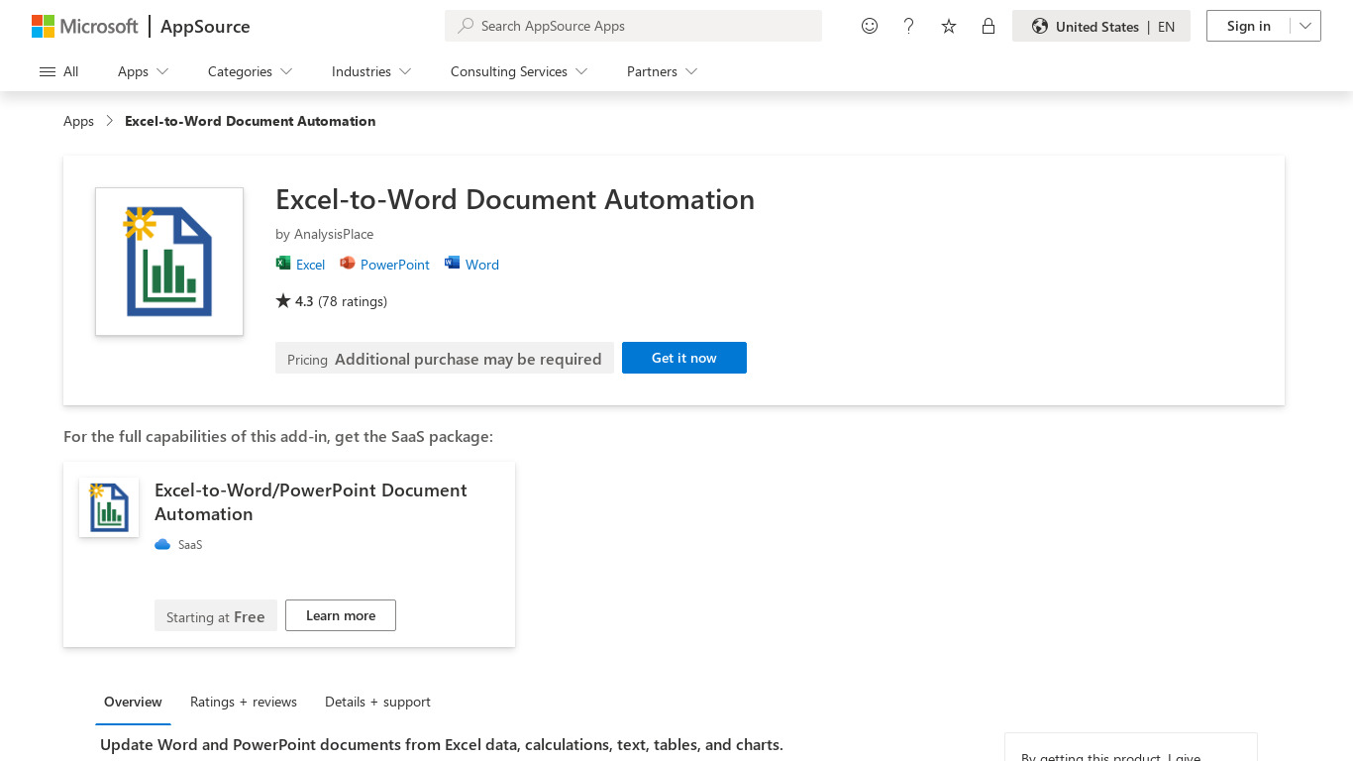Click the globe icon beside United States

[1040, 27]
